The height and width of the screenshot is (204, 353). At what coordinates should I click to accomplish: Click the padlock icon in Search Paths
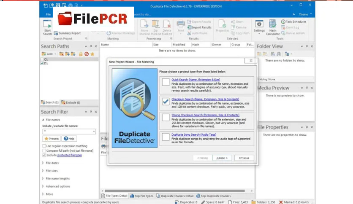click(x=81, y=54)
